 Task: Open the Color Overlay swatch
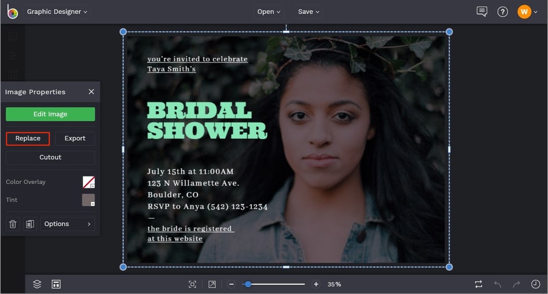point(88,182)
